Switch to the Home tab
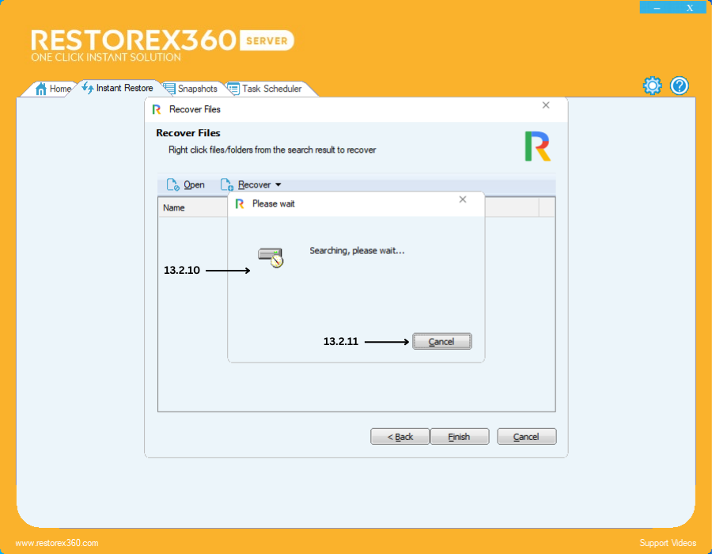This screenshot has width=712, height=554. (x=54, y=89)
